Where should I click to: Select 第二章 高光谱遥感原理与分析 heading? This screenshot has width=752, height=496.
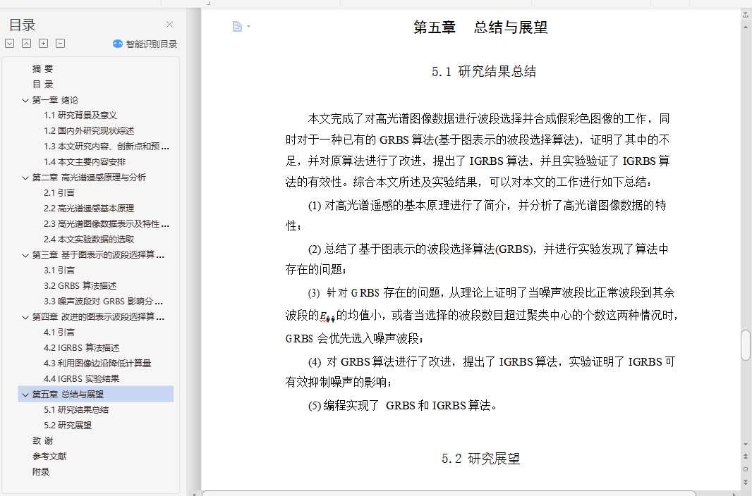(x=89, y=178)
